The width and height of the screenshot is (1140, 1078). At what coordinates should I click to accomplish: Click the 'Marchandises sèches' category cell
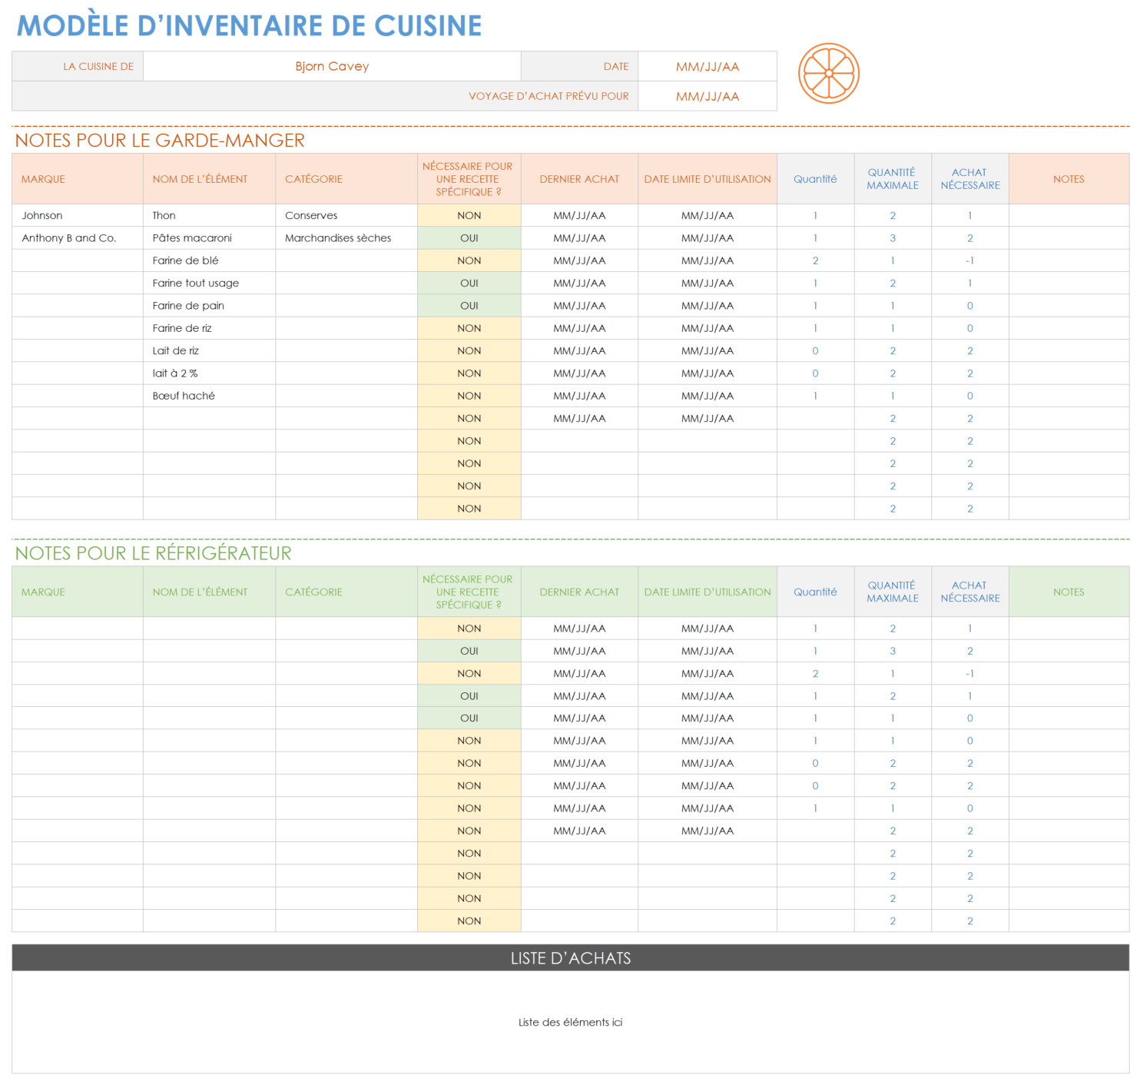pos(346,237)
